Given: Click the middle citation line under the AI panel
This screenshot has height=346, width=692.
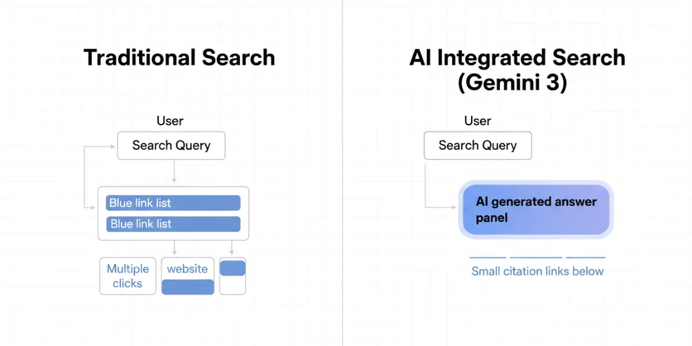Looking at the screenshot, I should pyautogui.click(x=536, y=257).
